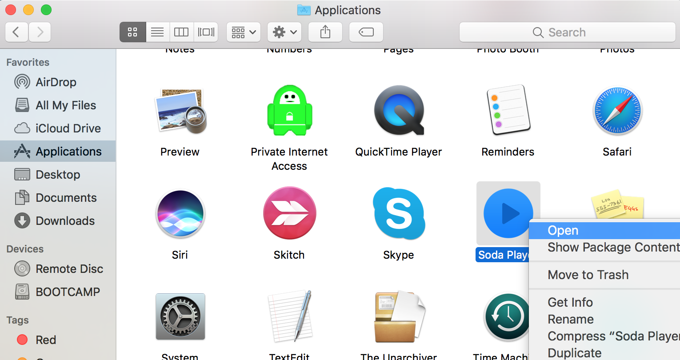Switch to column view
Viewport: 680px width, 360px height.
181,32
